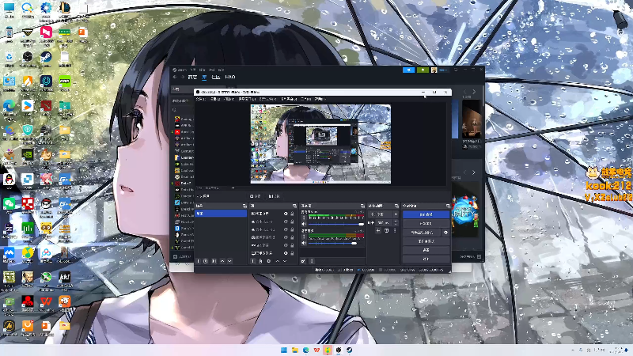Open the File menu in OBS
This screenshot has height=356, width=633.
tap(201, 99)
